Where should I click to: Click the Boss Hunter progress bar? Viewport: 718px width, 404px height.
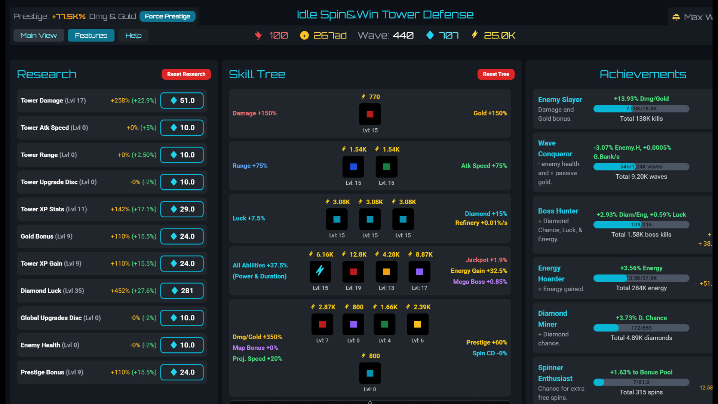point(641,224)
